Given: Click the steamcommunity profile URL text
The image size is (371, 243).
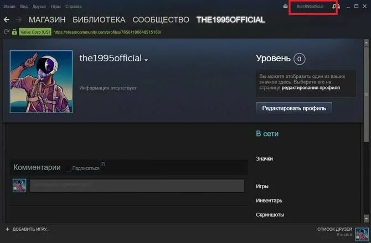Looking at the screenshot, I should [x=107, y=32].
